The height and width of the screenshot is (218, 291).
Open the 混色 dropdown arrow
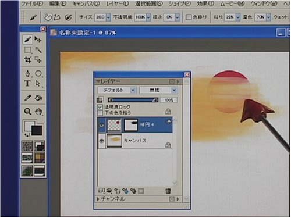point(268,17)
